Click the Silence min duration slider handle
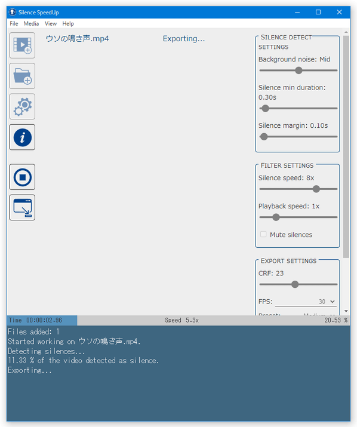This screenshot has height=427, width=357. coord(265,108)
